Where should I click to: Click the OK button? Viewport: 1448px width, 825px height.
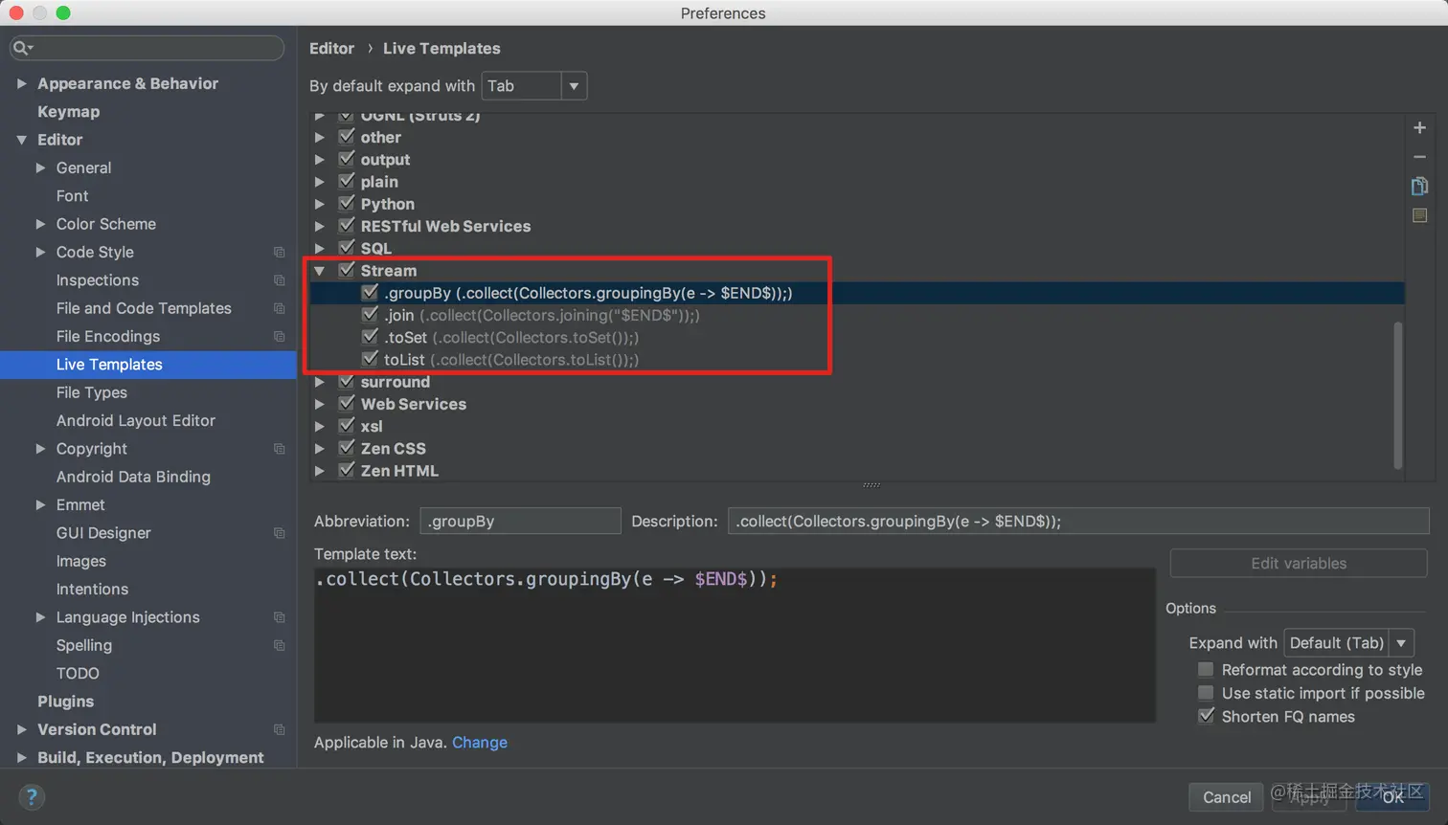(1392, 797)
